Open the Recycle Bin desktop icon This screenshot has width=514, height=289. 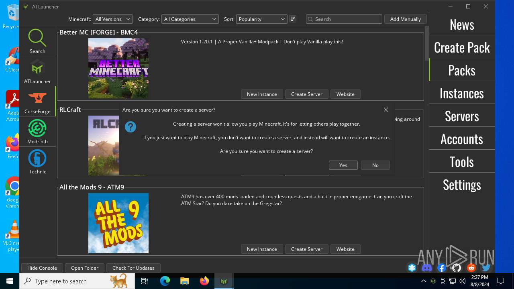13,17
